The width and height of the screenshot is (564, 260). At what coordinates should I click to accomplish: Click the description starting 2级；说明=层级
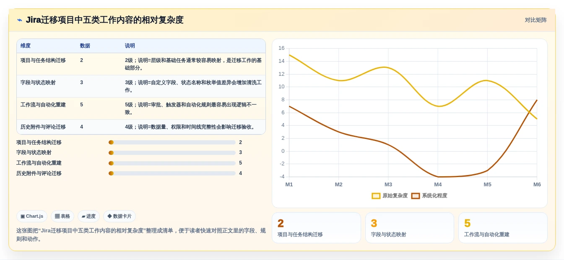(193, 64)
